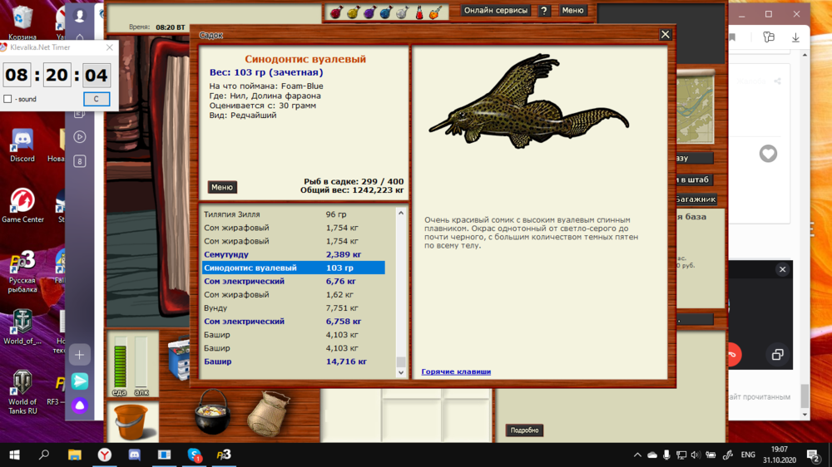Screen dimensions: 832x467
Task: Click the black cooking pot
Action: pos(213,412)
